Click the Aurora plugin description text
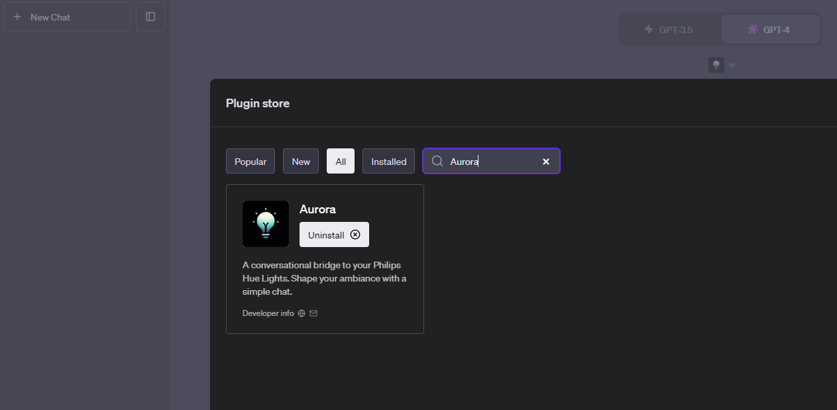The height and width of the screenshot is (410, 837). 325,278
